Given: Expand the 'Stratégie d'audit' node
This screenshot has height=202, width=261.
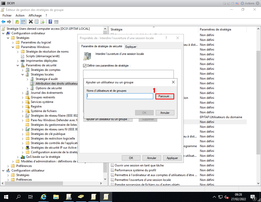Looking at the screenshot, I should pyautogui.click(x=28, y=79).
